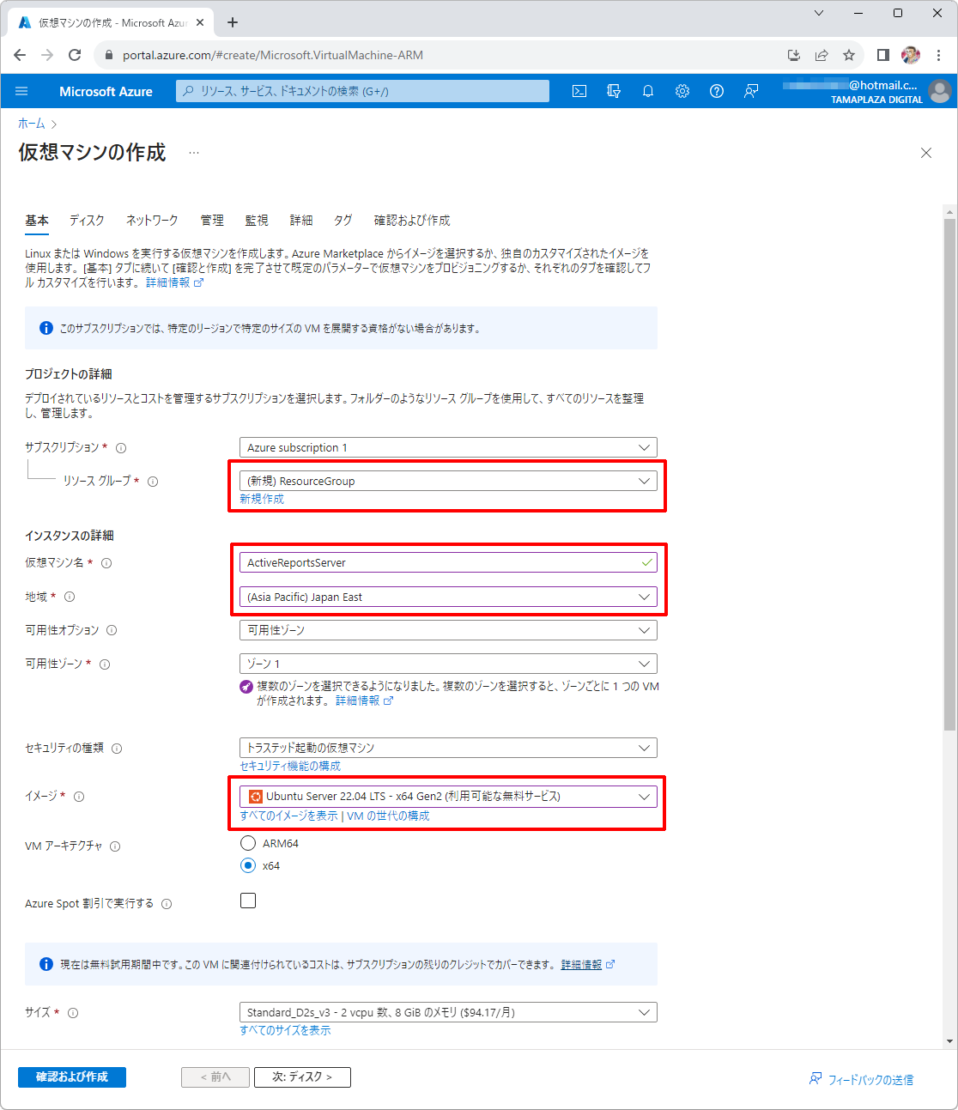This screenshot has width=958, height=1110.
Task: Focus the 仮想マシン名 input field
Action: point(448,562)
